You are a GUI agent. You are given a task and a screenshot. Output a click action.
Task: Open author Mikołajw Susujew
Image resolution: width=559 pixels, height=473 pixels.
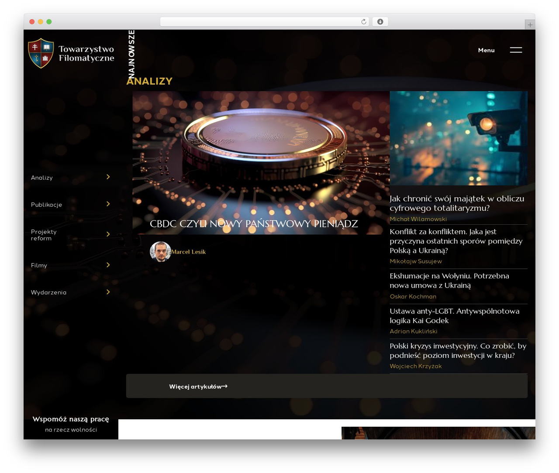(416, 261)
